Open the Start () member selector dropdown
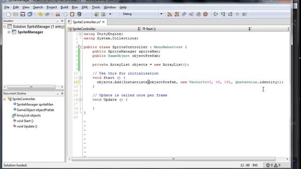Viewport: 301px width, 169px height. (197, 29)
